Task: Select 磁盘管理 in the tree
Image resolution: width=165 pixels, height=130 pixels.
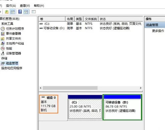Action: pyautogui.click(x=12, y=63)
